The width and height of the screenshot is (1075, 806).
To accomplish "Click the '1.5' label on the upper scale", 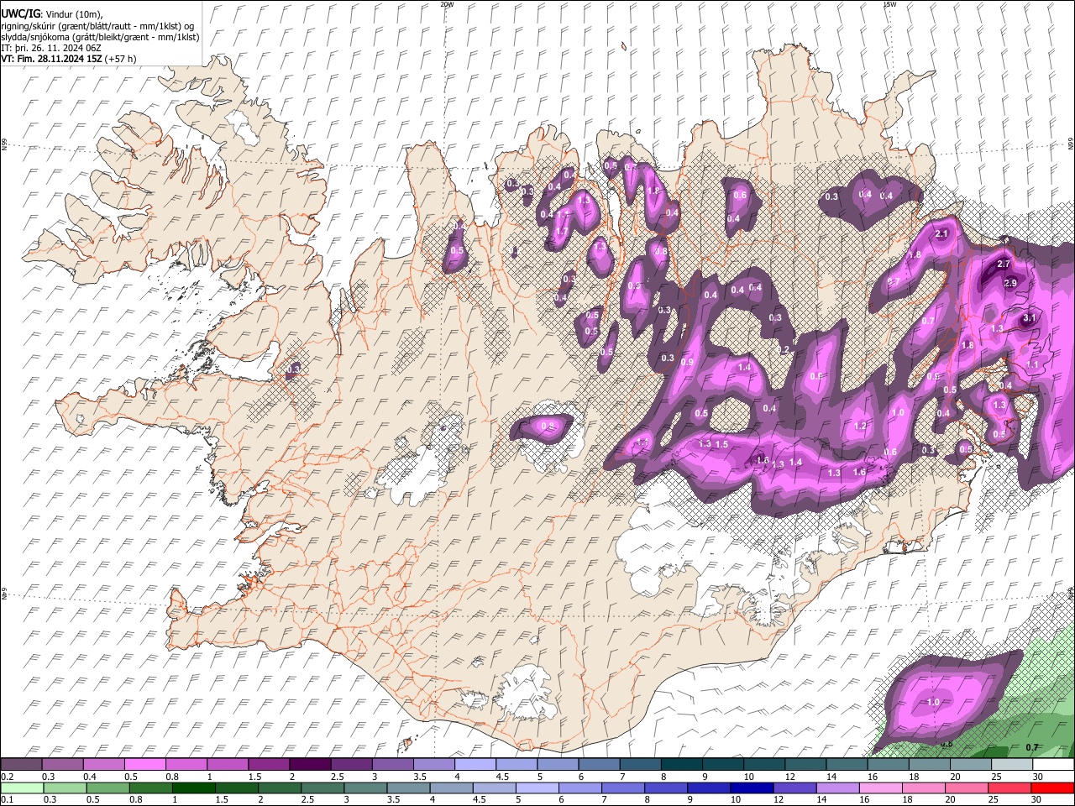I will tap(254, 777).
